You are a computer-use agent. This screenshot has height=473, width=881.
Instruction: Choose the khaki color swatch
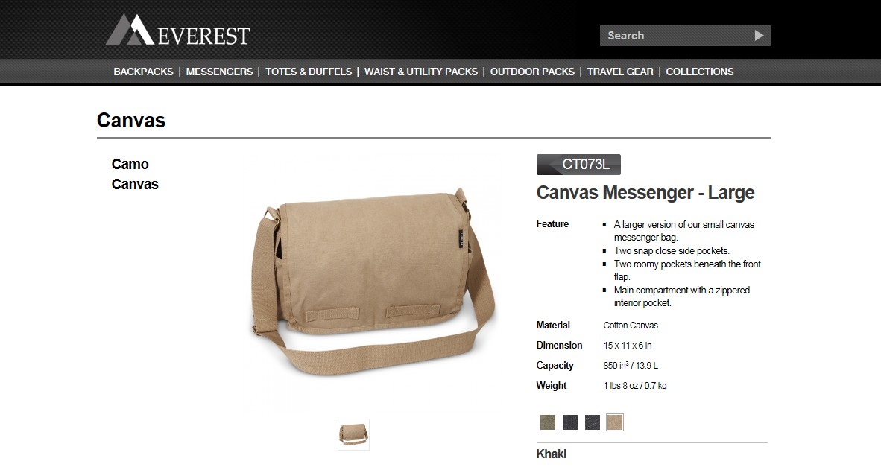click(615, 422)
